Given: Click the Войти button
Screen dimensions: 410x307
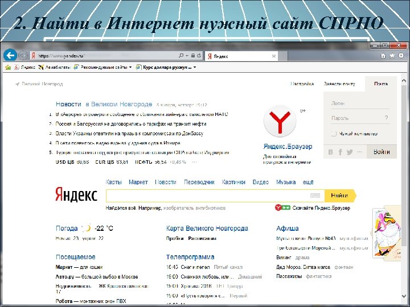Looking at the screenshot, I should [x=382, y=152].
